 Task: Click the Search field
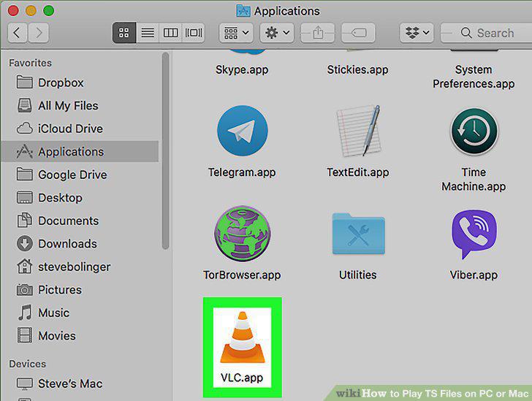[x=486, y=33]
